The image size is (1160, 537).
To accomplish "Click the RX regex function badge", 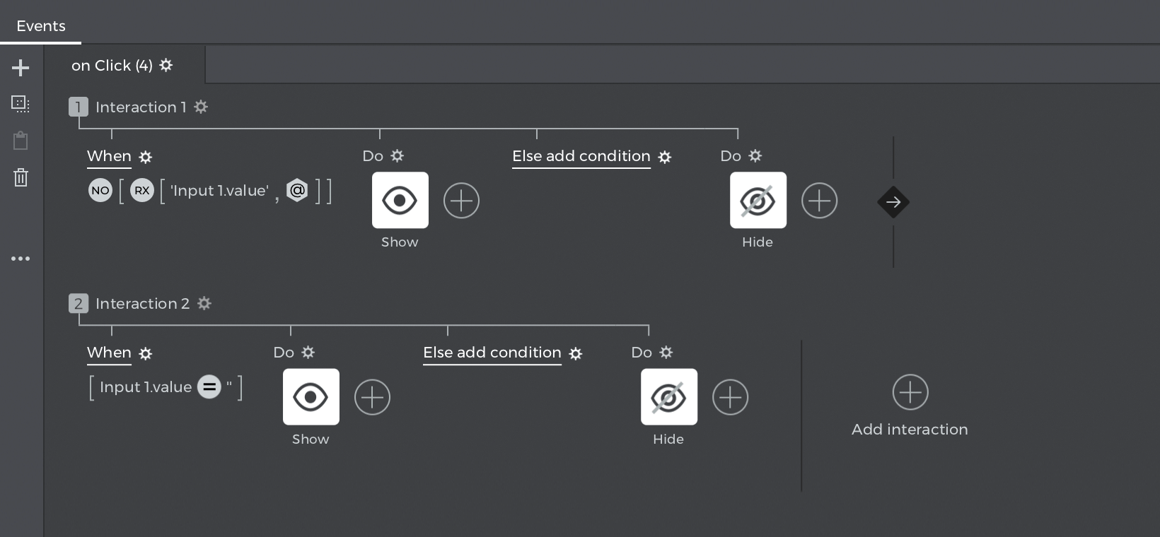I will [142, 190].
